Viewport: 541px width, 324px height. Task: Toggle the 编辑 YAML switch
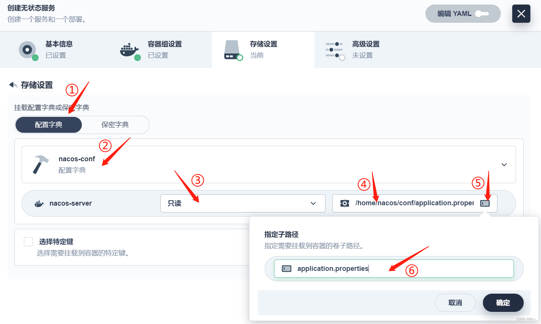point(482,14)
